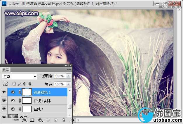Minimize the document window
The width and height of the screenshot is (183, 124).
157,3
